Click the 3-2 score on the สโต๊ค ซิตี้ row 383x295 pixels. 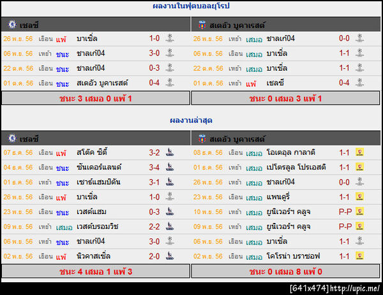154,153
